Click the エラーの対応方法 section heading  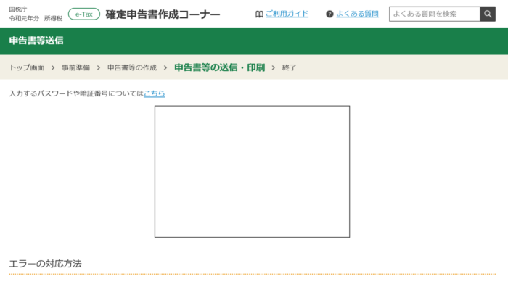(45, 264)
